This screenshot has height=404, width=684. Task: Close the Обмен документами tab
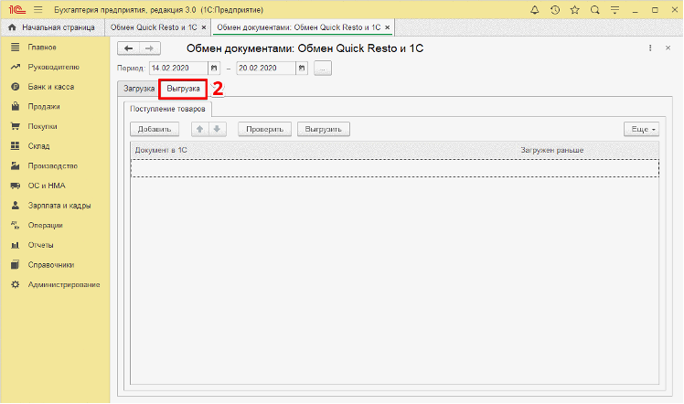[x=388, y=27]
